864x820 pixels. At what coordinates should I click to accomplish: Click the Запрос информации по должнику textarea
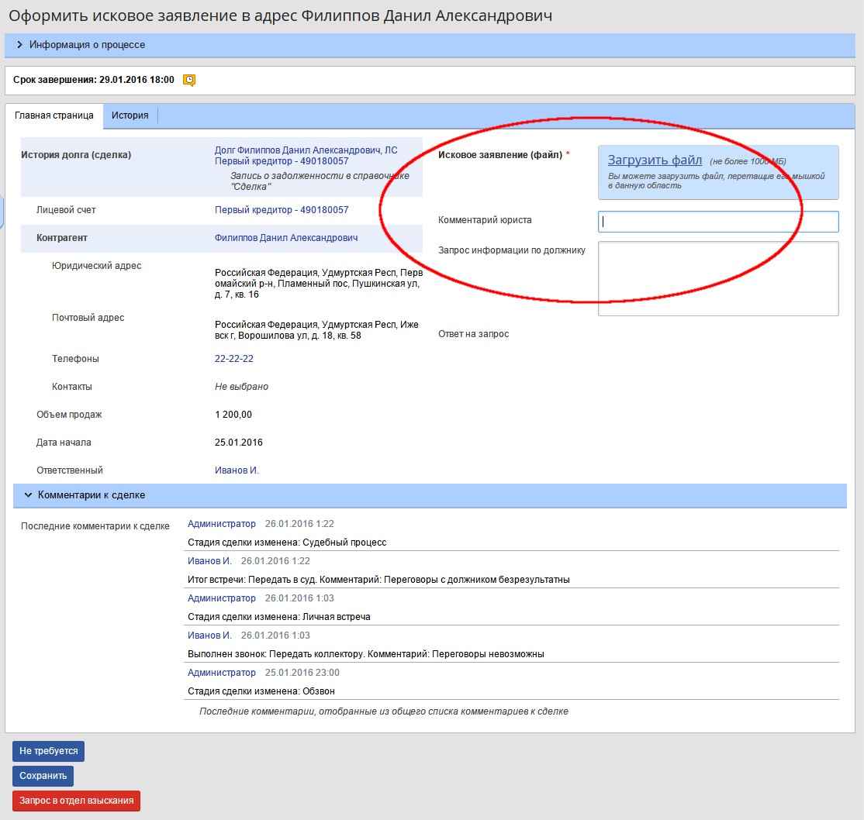pos(717,278)
